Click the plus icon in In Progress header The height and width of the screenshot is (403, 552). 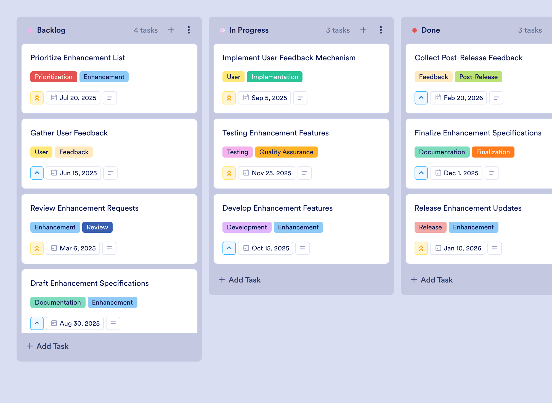click(x=363, y=30)
